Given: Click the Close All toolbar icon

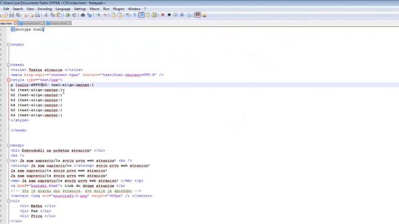Looking at the screenshot, I should [31, 15].
